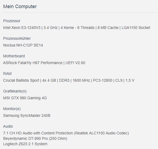
Task: Select the Audio label
Action: 8,126
